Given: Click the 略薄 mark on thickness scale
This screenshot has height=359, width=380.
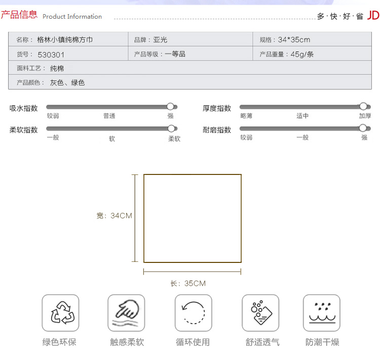Looking at the screenshot, I should click(246, 116).
